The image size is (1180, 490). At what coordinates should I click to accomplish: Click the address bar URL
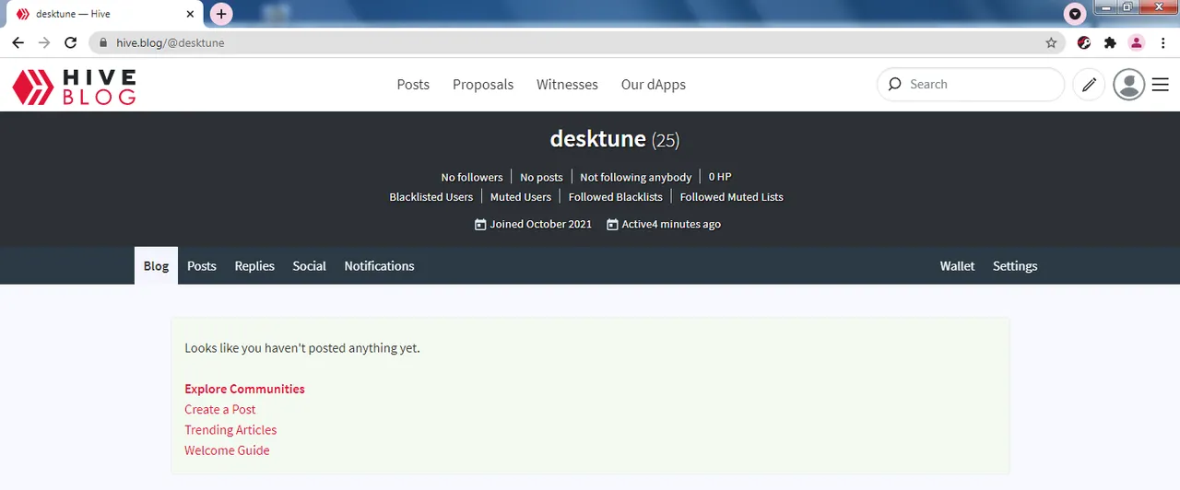(171, 42)
